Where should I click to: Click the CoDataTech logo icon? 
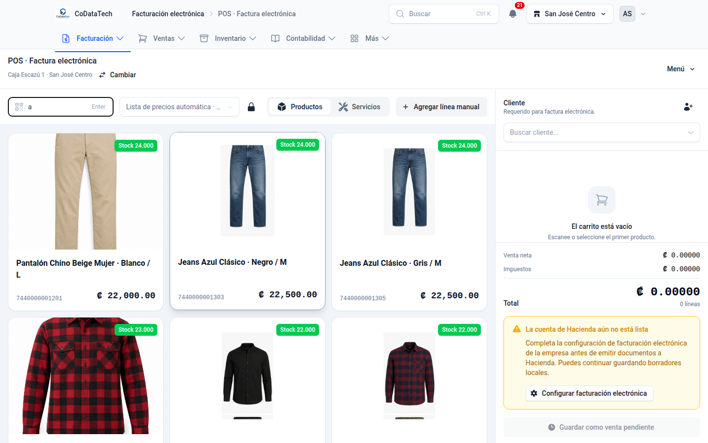pos(62,14)
